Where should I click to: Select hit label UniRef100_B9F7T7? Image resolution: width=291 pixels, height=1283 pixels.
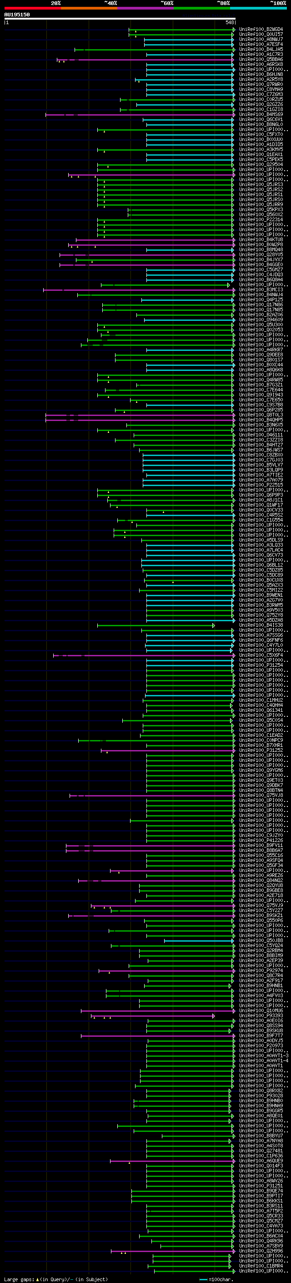(261, 1036)
